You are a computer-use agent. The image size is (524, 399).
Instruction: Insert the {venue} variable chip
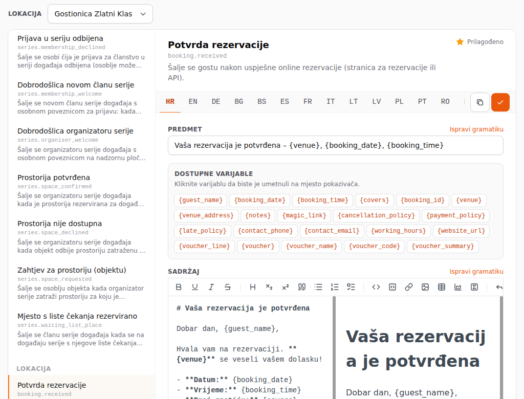(469, 200)
